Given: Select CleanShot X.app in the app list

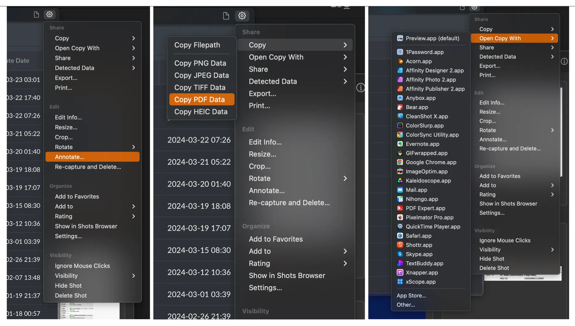Looking at the screenshot, I should click(426, 116).
